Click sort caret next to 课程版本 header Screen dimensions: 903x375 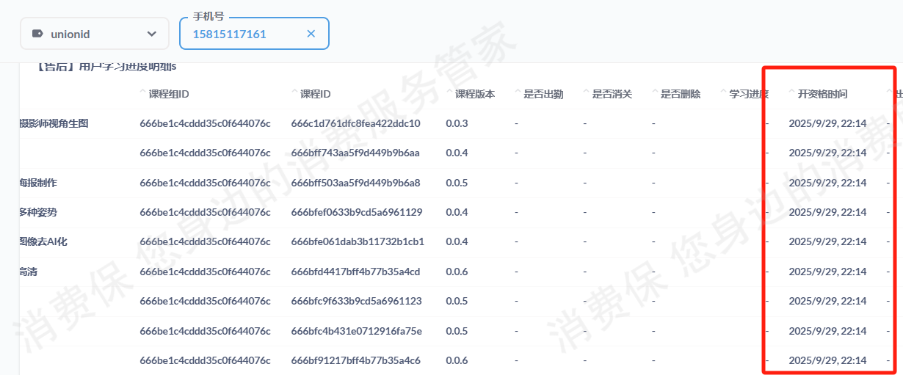click(x=449, y=93)
